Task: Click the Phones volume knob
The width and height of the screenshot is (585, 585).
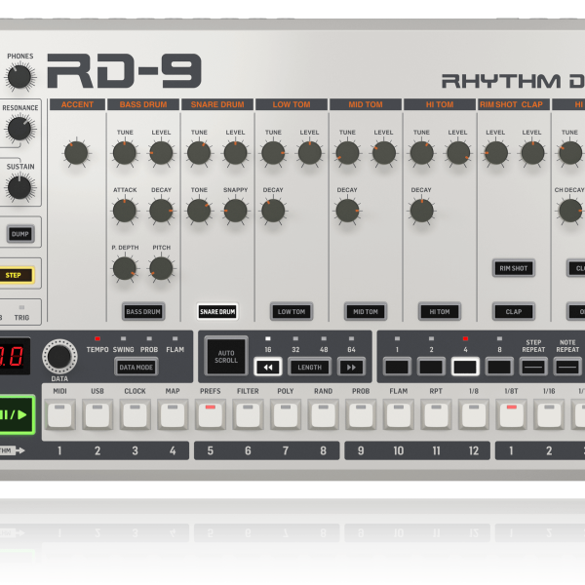Action: click(19, 77)
